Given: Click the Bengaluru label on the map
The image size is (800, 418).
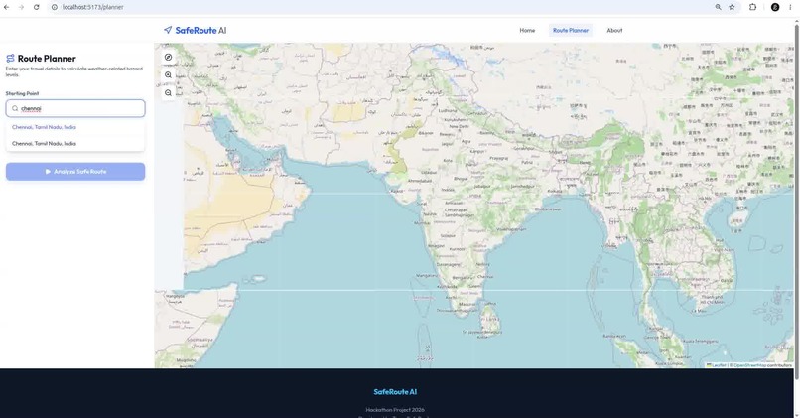Looking at the screenshot, I should point(463,278).
